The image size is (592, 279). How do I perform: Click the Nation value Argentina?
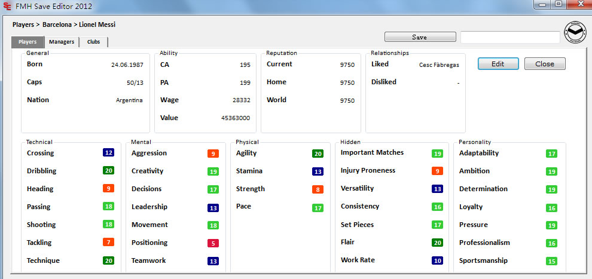[129, 100]
